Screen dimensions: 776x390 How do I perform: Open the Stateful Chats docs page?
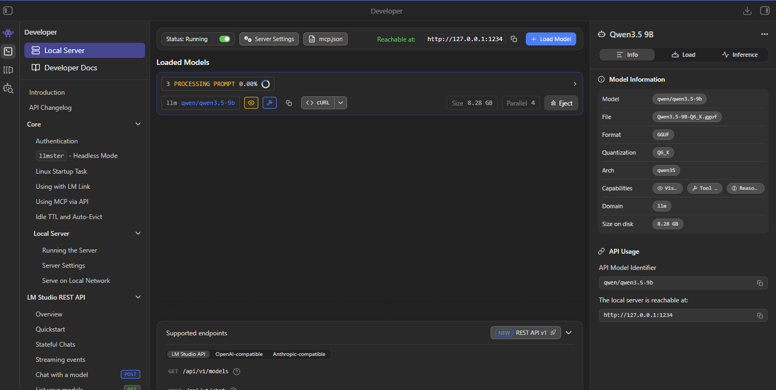pos(55,345)
